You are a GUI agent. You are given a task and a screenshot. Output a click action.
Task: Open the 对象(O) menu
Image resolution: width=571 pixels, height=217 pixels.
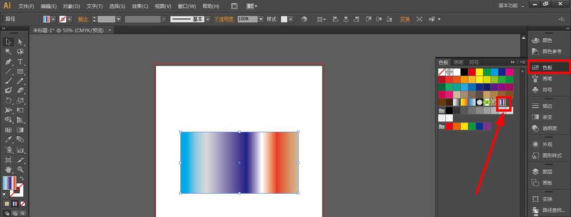point(71,6)
